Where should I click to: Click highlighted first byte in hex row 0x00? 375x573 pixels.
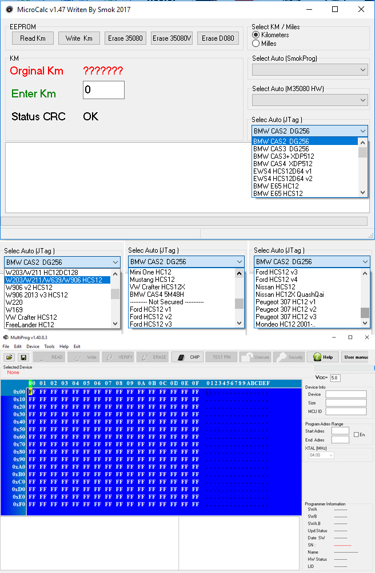pos(31,392)
